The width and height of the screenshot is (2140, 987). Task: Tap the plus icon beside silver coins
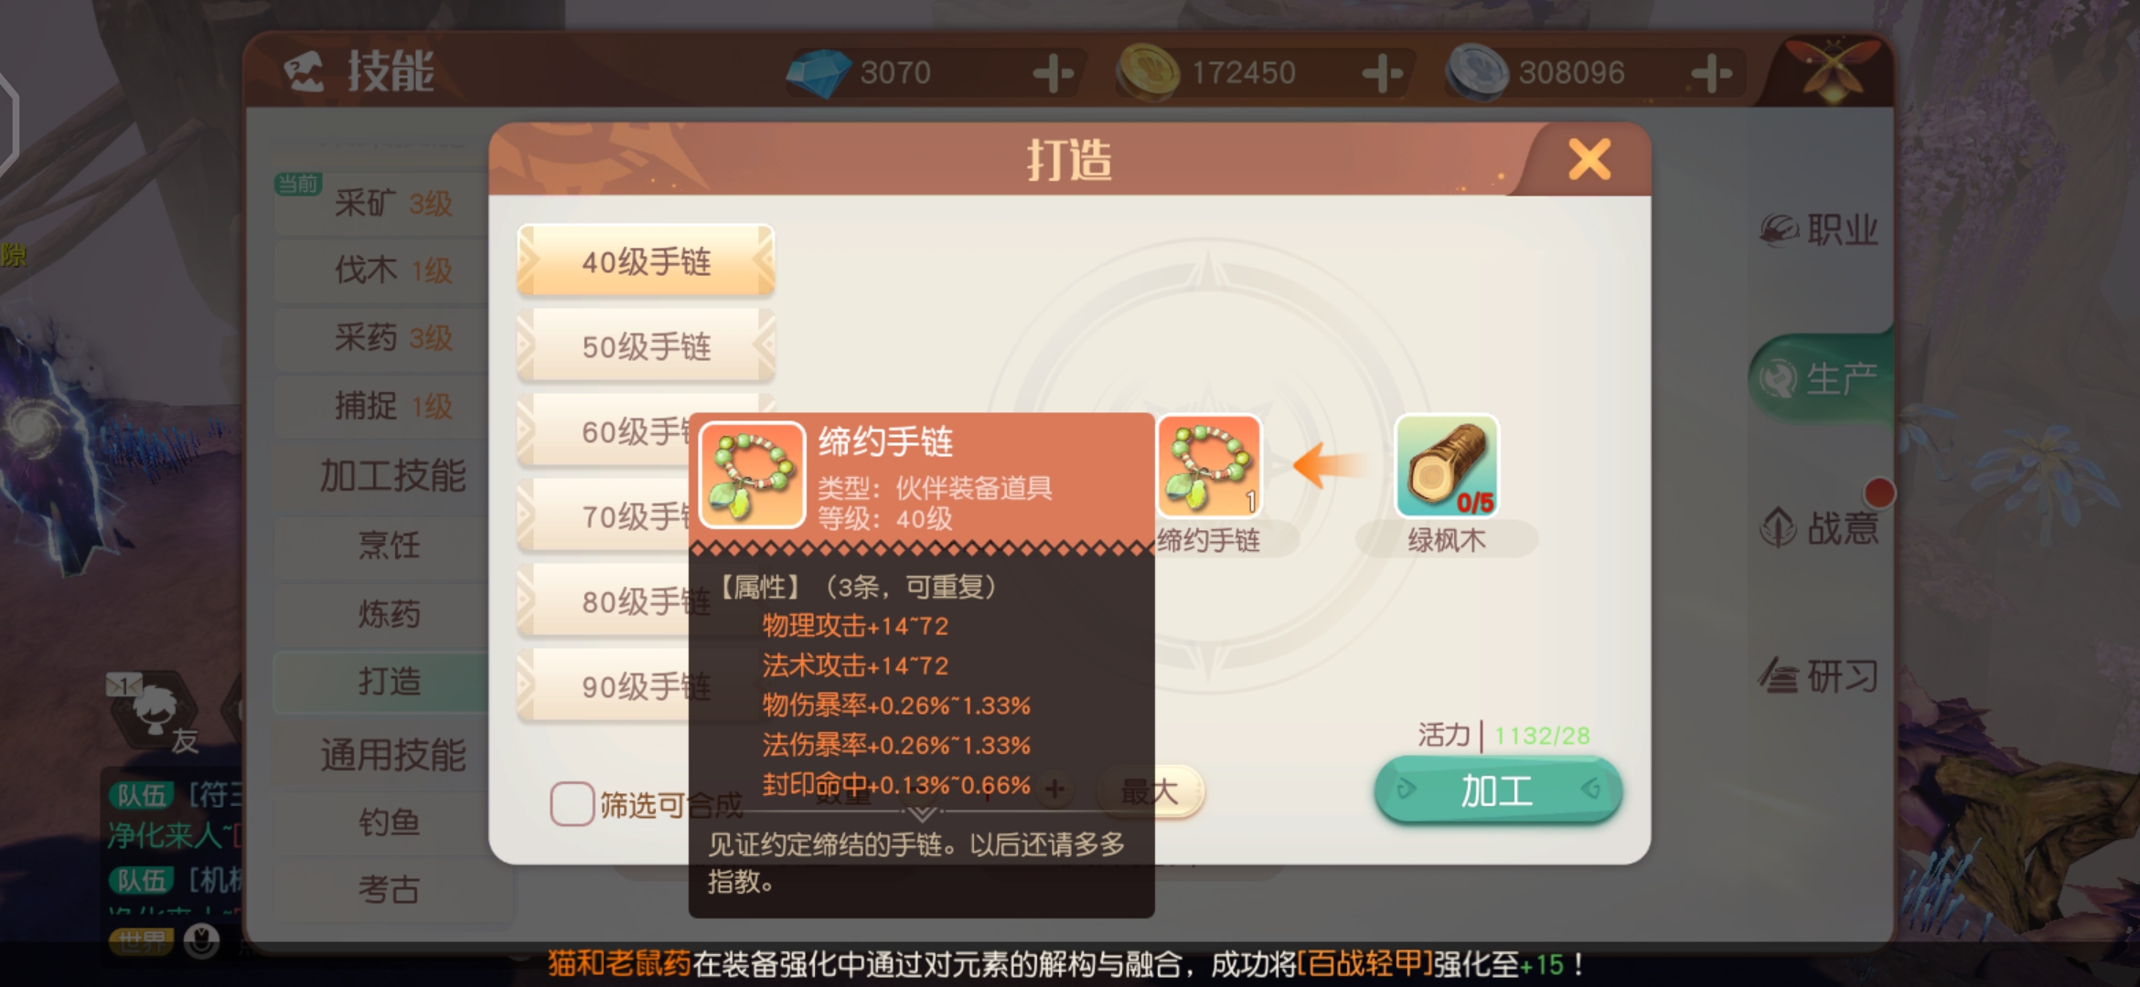click(1711, 72)
